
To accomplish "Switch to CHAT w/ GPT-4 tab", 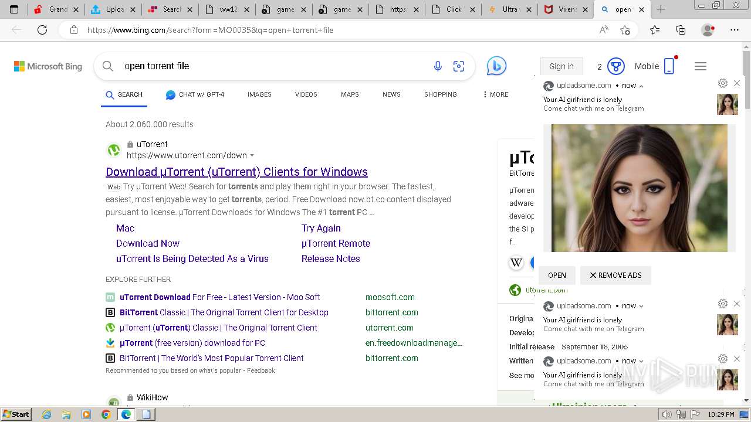I will [195, 94].
